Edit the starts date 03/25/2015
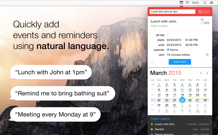This screenshot has width=218, height=135. [174, 40]
